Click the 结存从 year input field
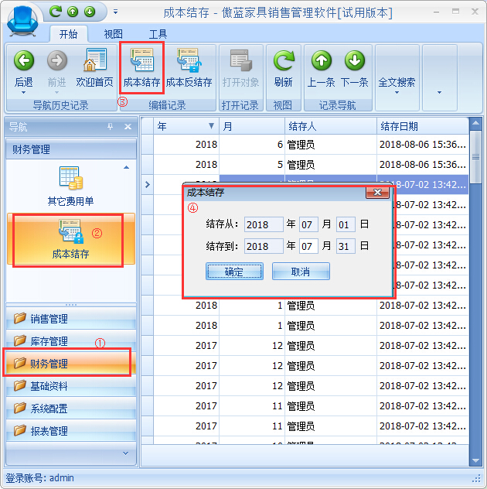The image size is (487, 489). 264,224
